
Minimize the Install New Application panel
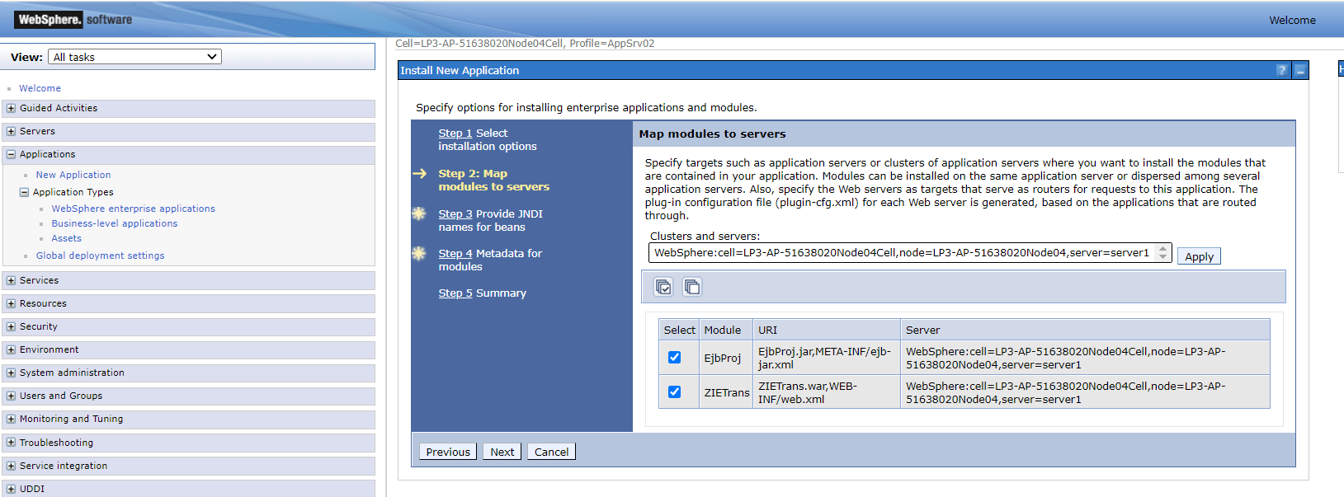pos(1300,71)
